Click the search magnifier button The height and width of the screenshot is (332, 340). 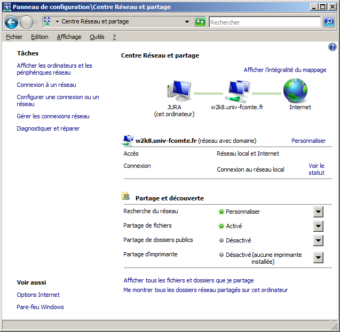[329, 22]
